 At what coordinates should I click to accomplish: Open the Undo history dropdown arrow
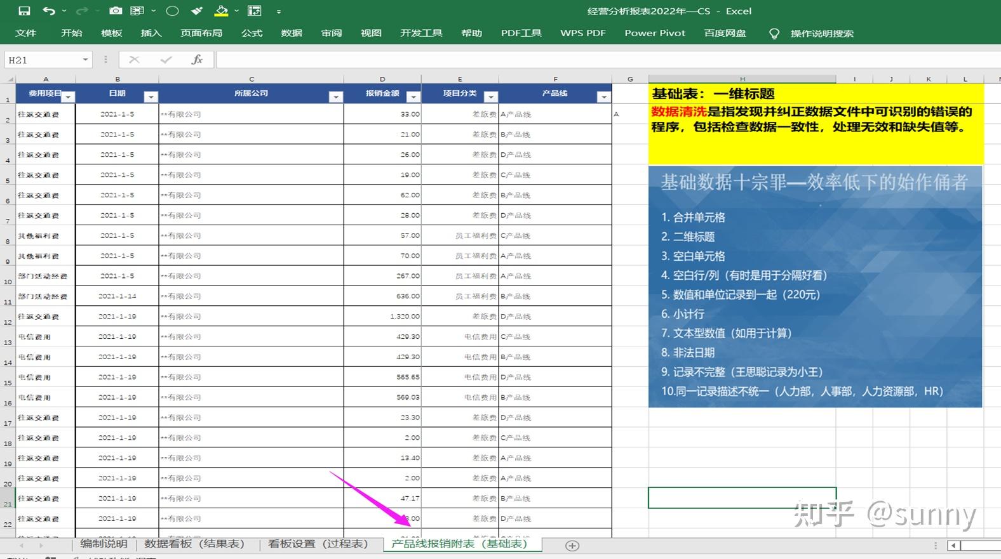(64, 11)
